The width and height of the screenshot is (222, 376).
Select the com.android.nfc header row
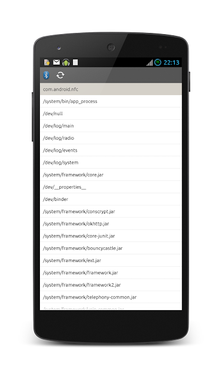(x=111, y=89)
